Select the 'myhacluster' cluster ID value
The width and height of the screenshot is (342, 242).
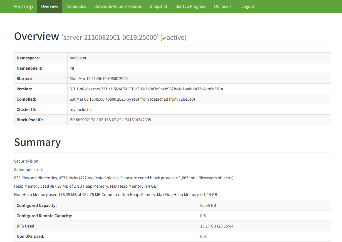pos(81,110)
